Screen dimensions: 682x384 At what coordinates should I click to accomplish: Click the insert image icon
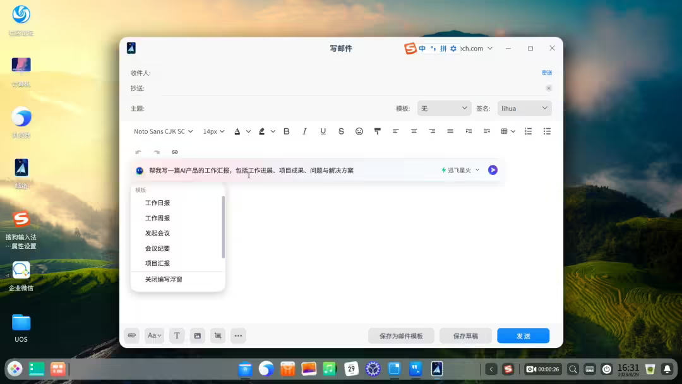[x=197, y=335]
